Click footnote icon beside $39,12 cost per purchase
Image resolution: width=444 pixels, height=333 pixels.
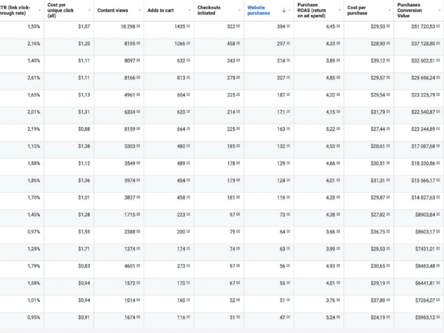[388, 60]
